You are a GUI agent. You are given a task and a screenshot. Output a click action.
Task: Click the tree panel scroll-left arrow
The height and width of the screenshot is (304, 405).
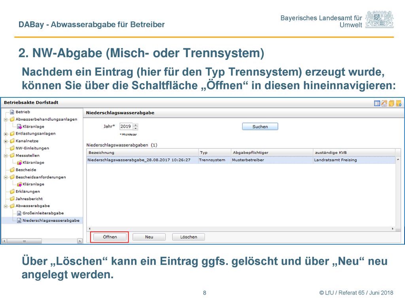(x=4, y=241)
